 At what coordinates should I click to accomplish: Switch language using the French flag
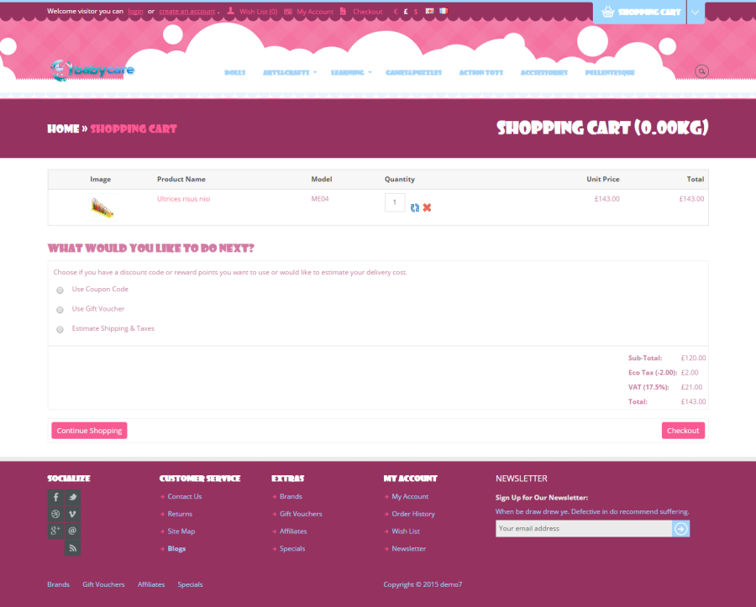click(444, 11)
